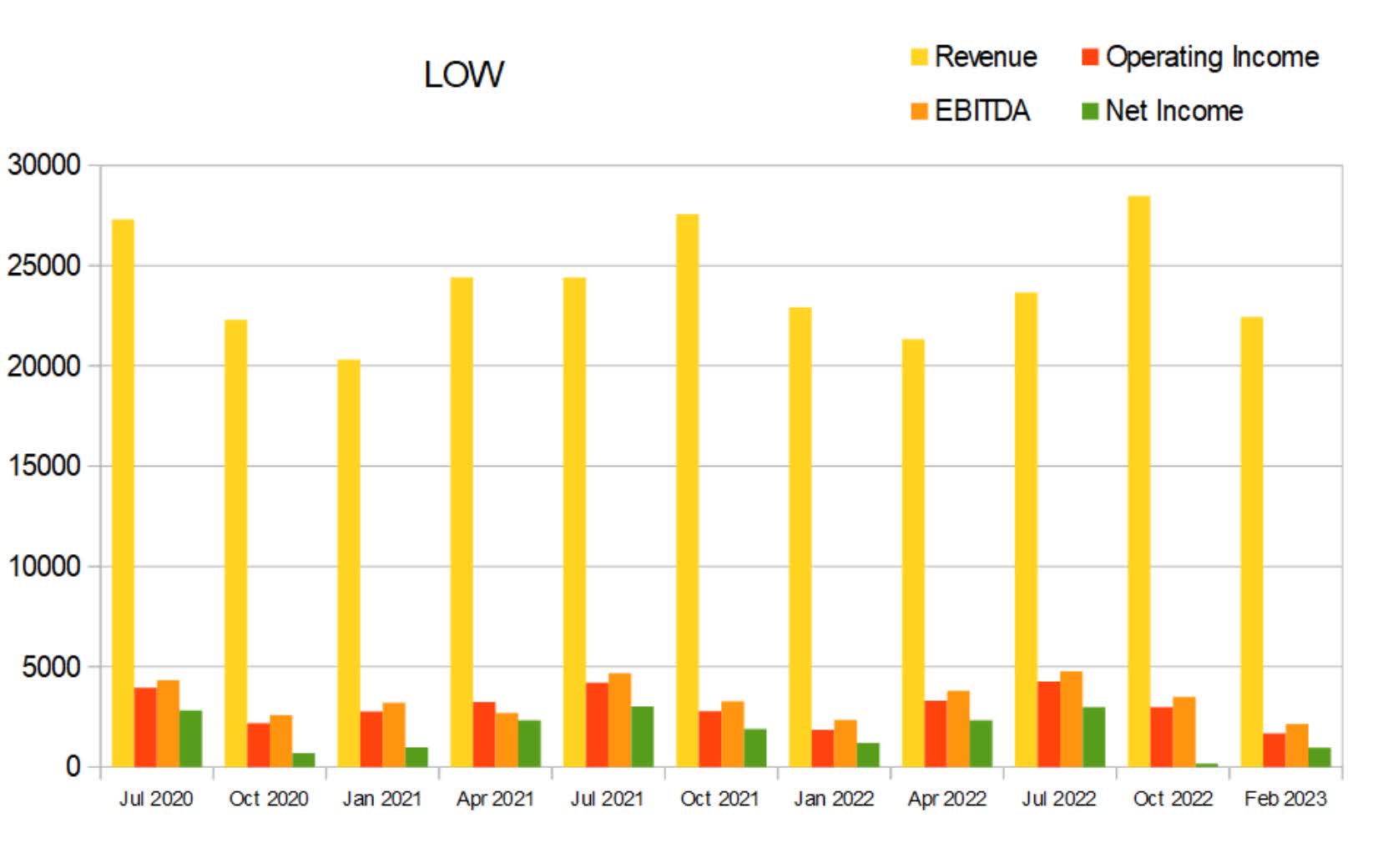
Task: Click the 'Jul 2022' x-axis label
Action: (x=1059, y=799)
